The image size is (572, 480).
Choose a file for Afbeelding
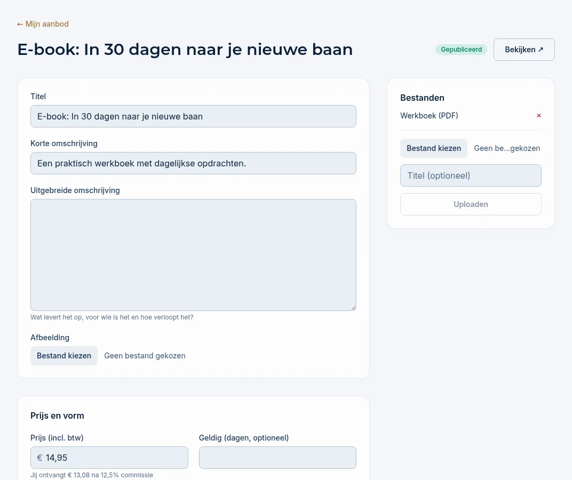pos(64,356)
